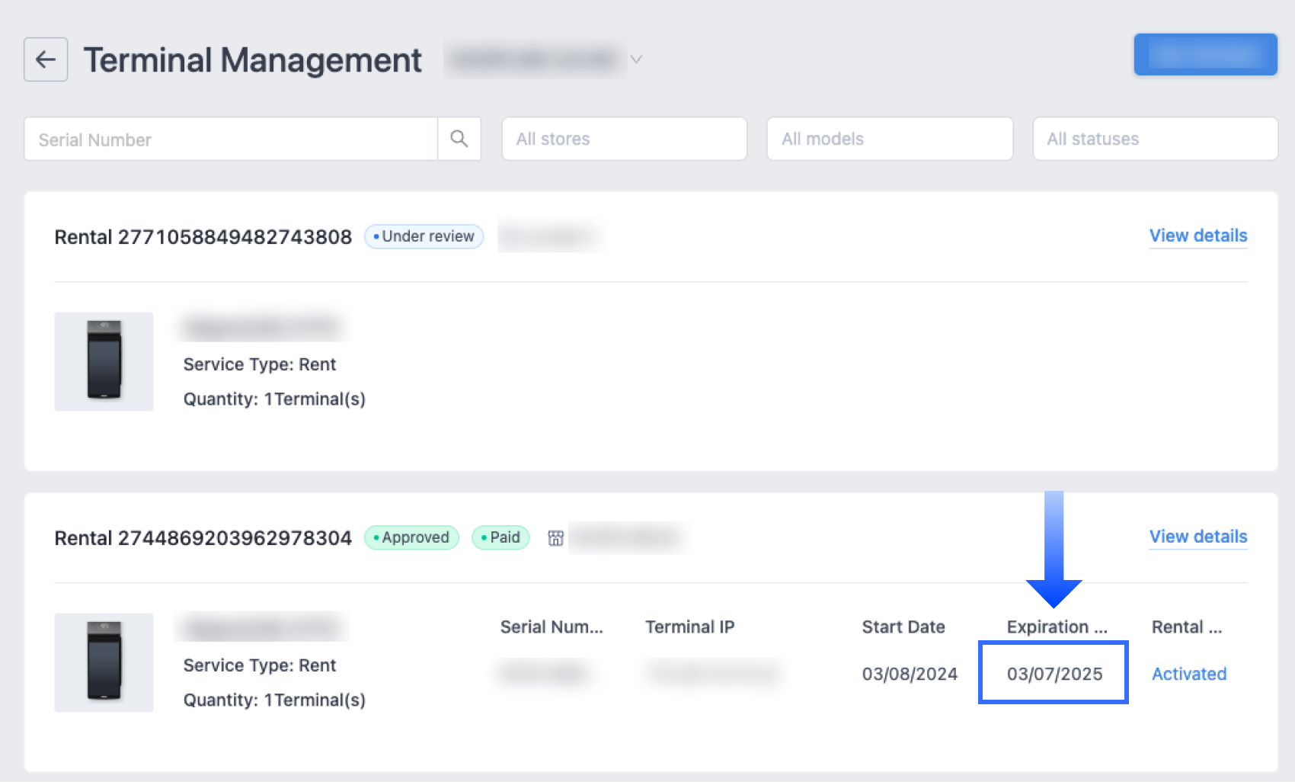Viewport: 1295px width, 782px height.
Task: Focus the Serial Number search field
Action: pos(231,139)
